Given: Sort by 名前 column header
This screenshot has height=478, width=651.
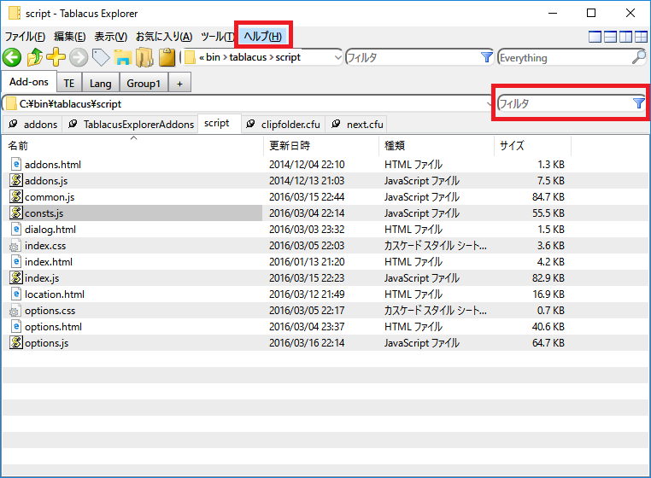Looking at the screenshot, I should (x=133, y=146).
